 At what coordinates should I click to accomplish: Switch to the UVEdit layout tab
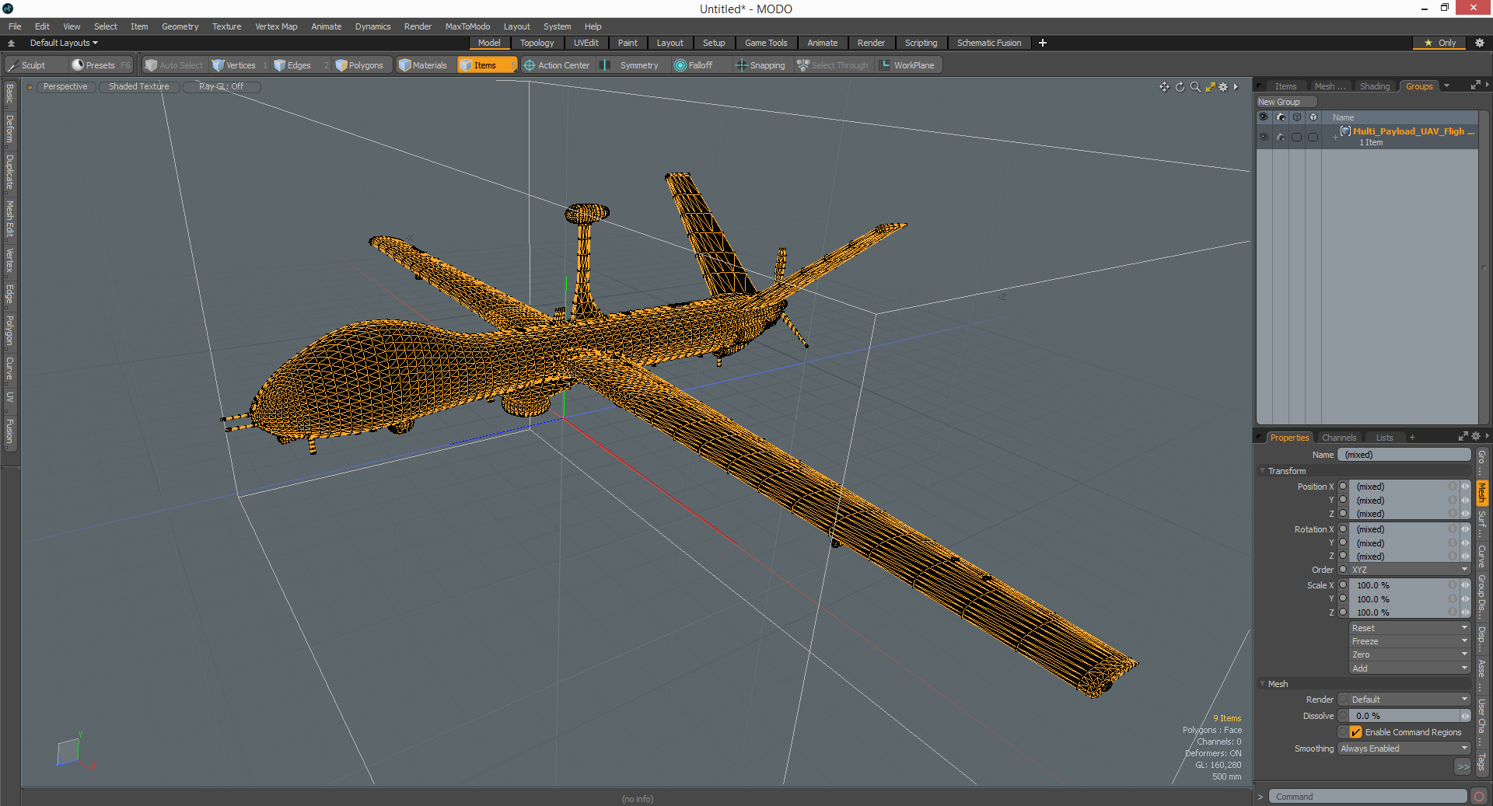[x=586, y=43]
